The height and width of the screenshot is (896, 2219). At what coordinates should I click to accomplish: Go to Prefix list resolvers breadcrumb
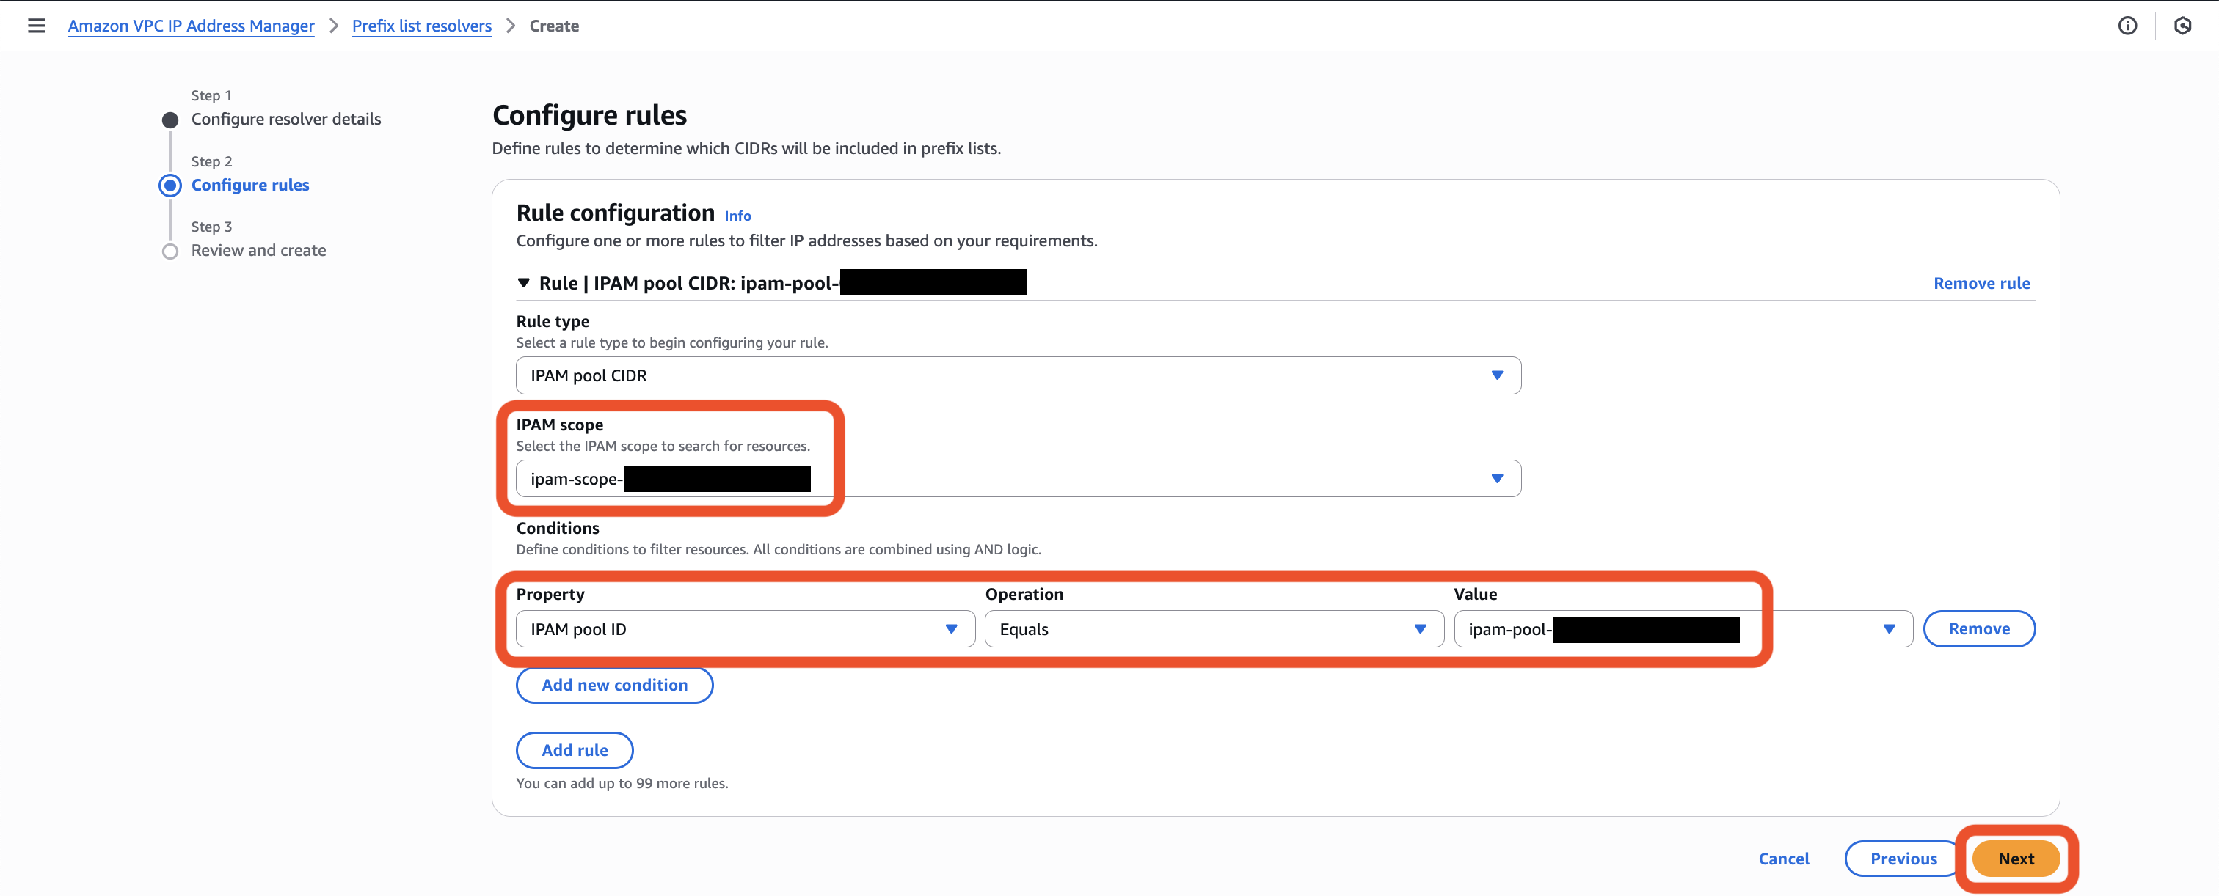click(421, 26)
